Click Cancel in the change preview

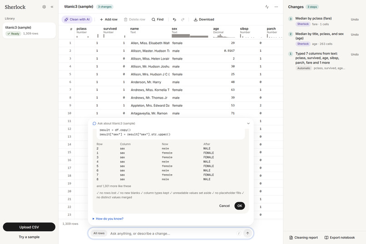[224, 206]
